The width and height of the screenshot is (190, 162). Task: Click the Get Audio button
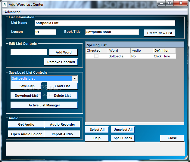(x=26, y=124)
